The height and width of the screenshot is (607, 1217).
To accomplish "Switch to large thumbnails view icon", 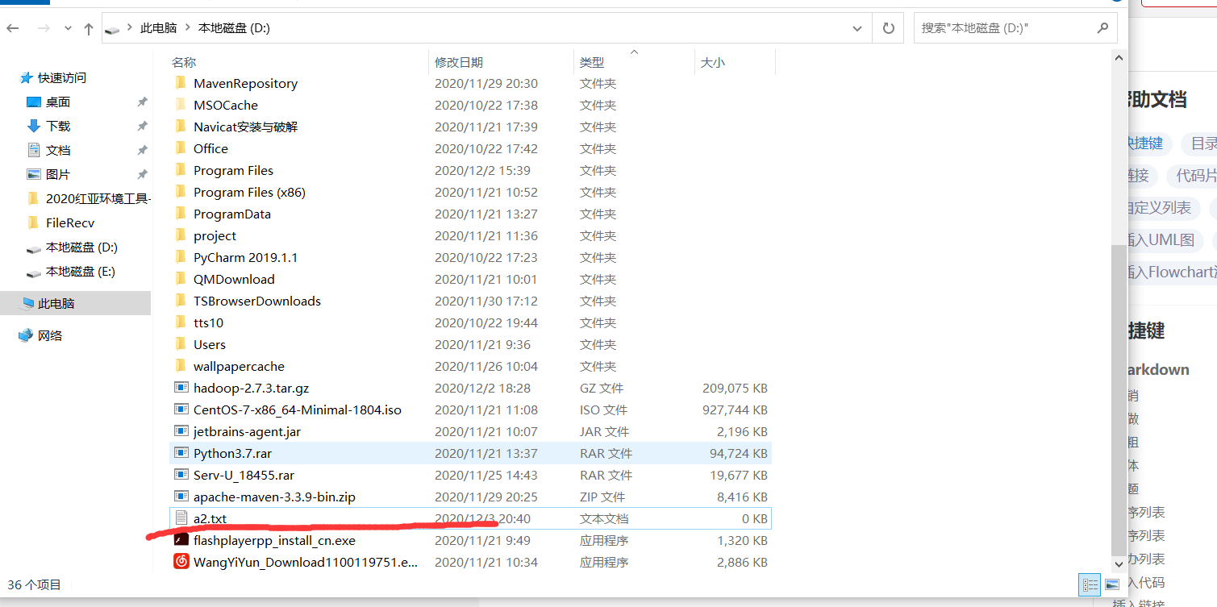I will click(x=1112, y=585).
